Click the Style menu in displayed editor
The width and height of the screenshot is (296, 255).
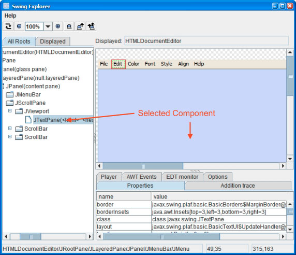coord(167,64)
